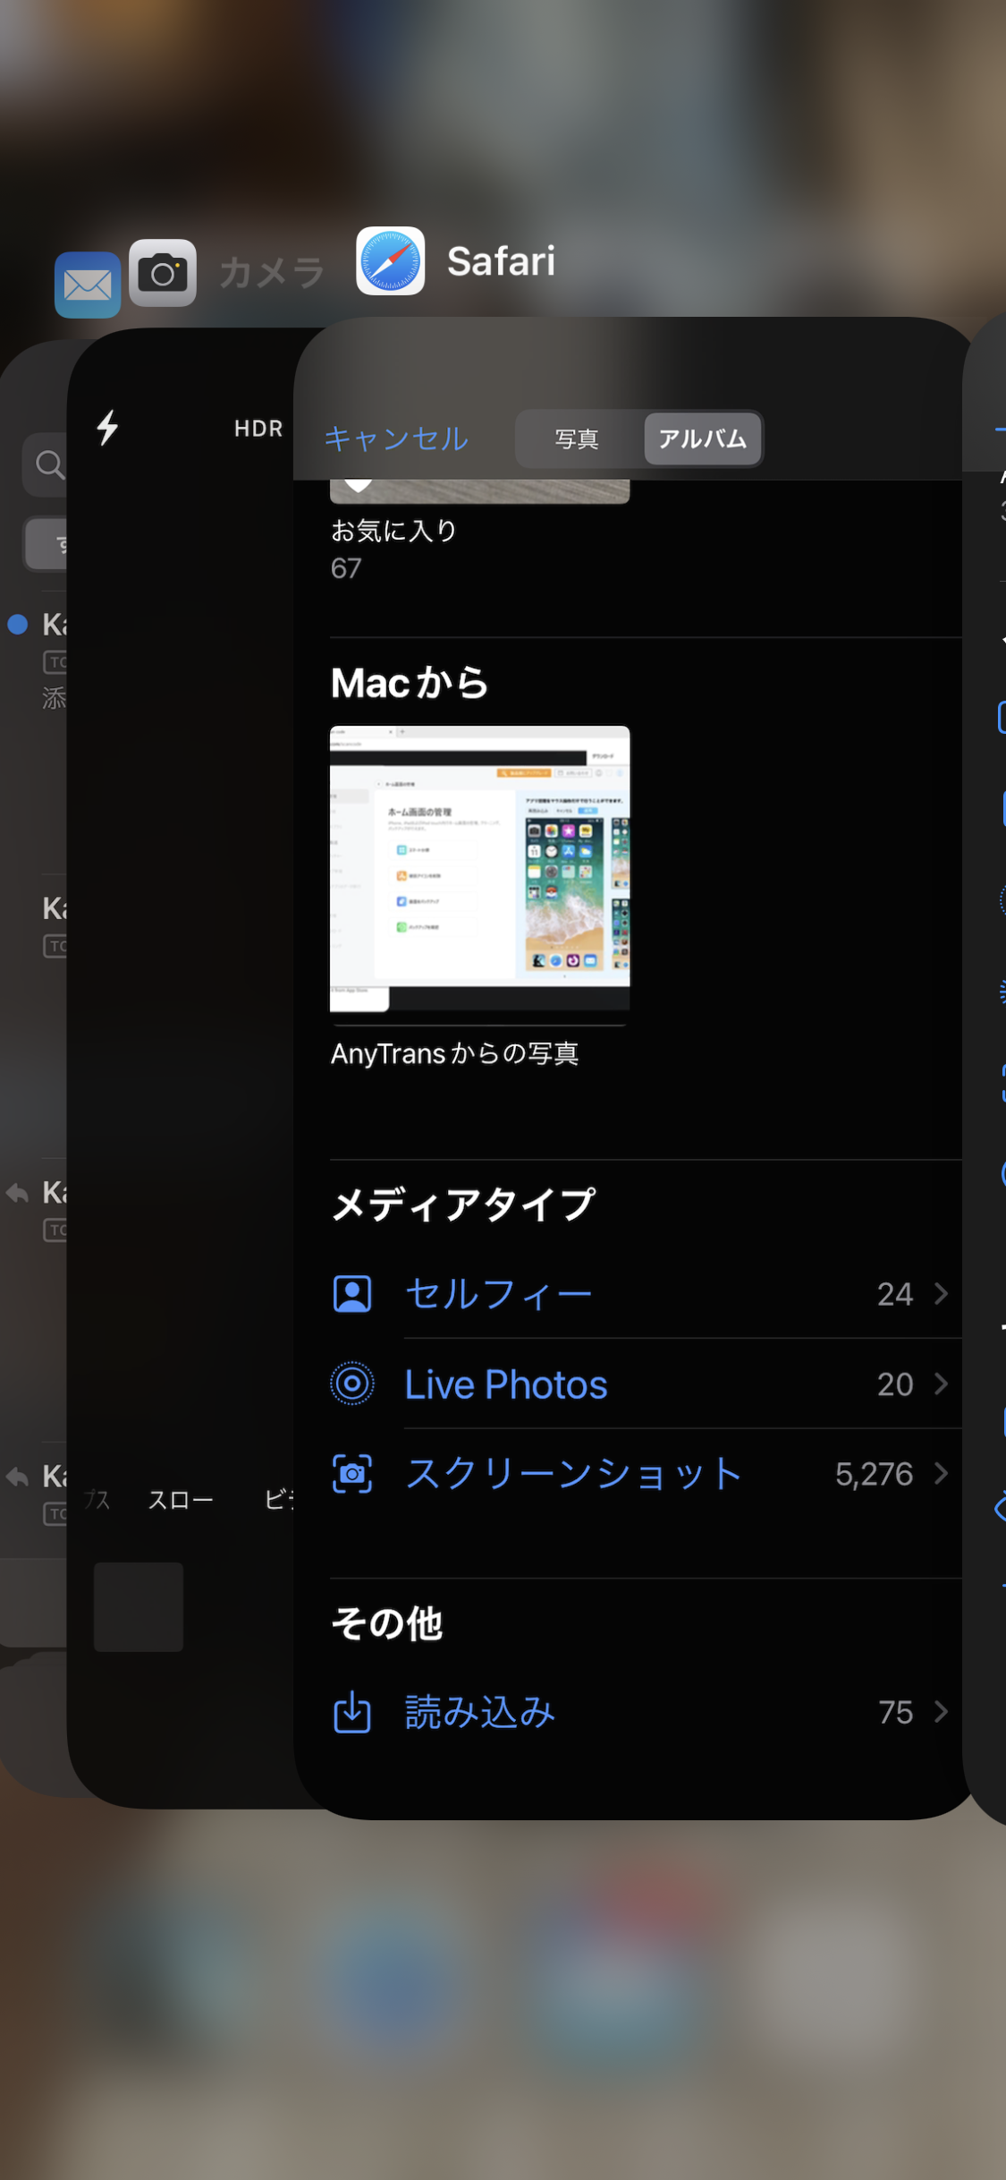The width and height of the screenshot is (1006, 2180).
Task: Tap the カメラ app label
Action: pyautogui.click(x=272, y=273)
